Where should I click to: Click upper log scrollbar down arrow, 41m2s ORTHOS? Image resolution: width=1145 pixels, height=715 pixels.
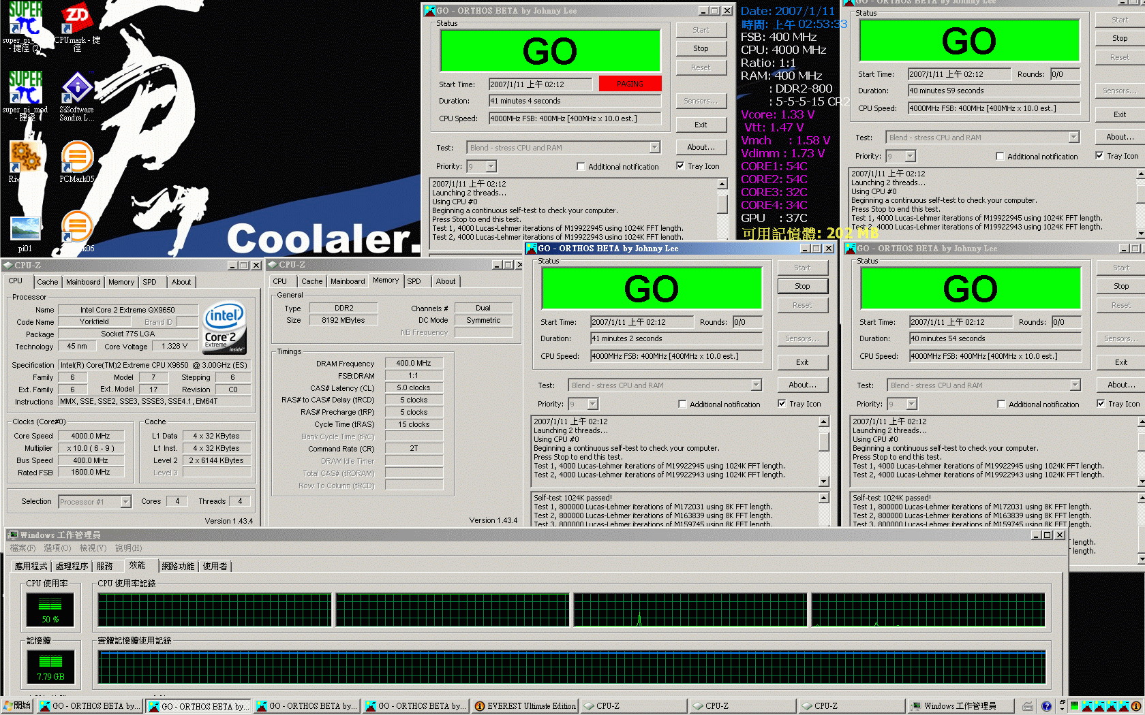pyautogui.click(x=824, y=481)
